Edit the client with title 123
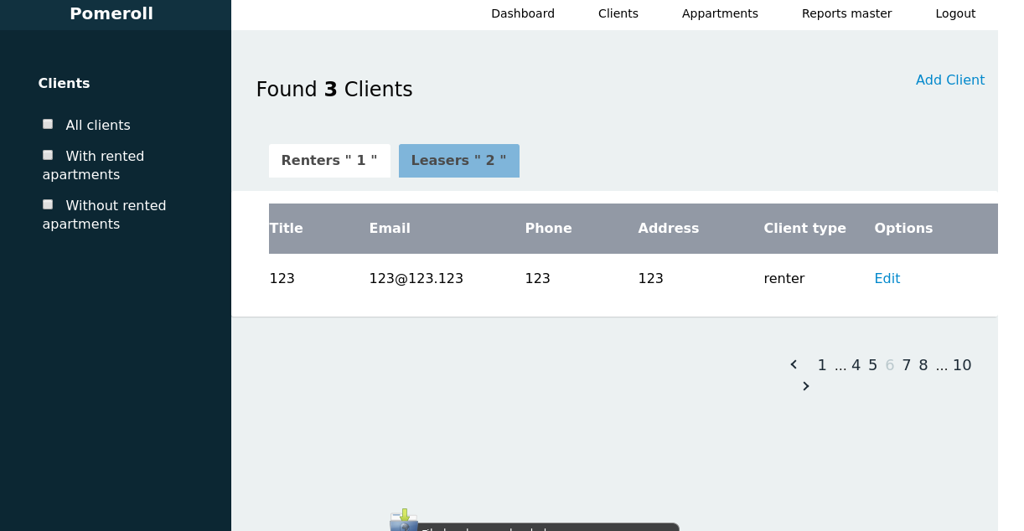The image size is (1024, 531). (887, 279)
